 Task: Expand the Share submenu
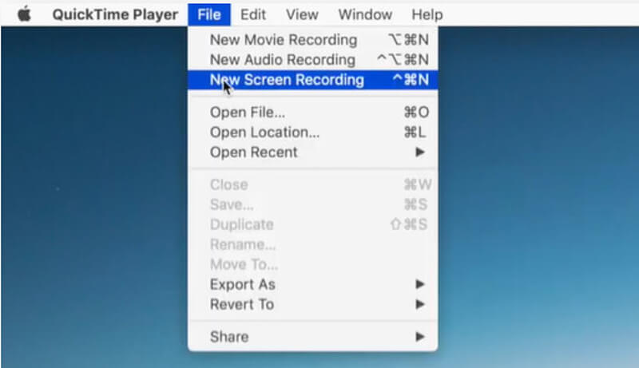312,337
